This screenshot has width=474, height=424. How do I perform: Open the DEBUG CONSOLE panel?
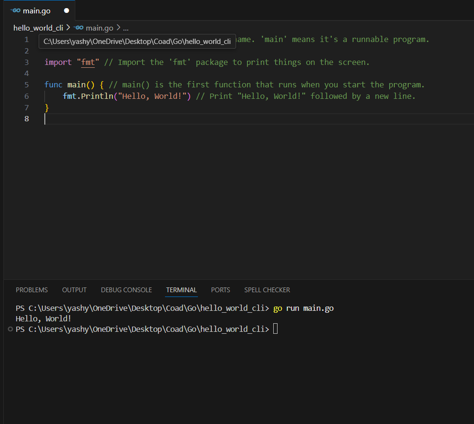tap(126, 290)
